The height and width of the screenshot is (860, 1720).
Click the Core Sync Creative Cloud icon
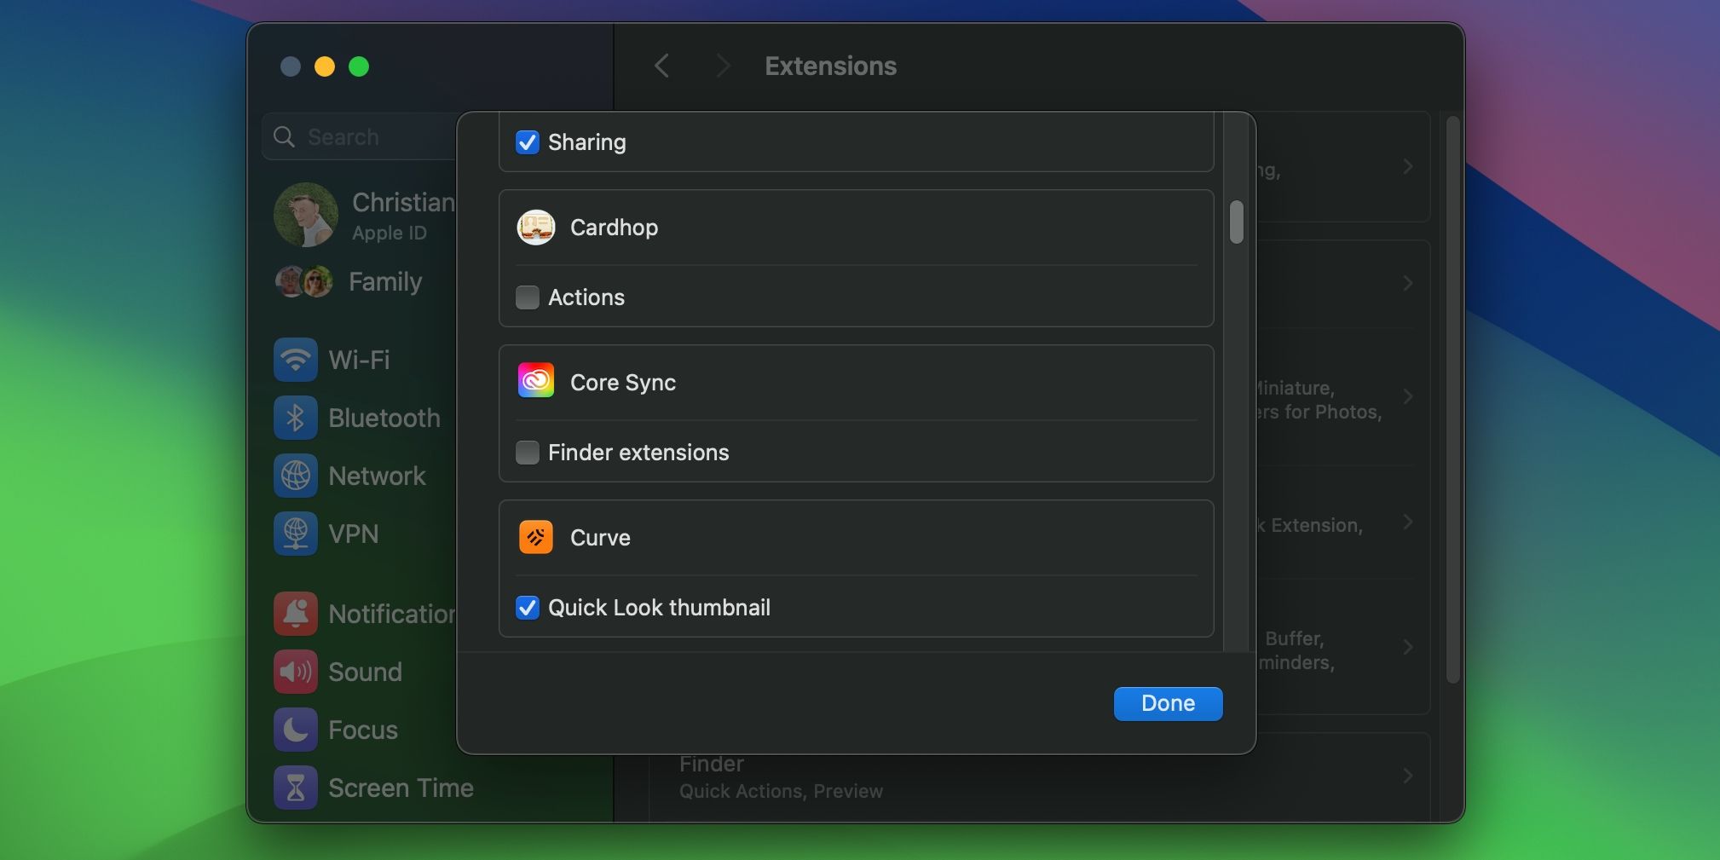[534, 382]
